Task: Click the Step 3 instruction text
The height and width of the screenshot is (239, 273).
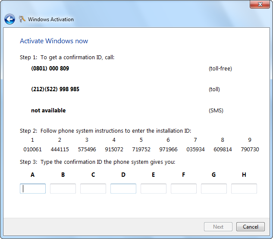Action: (97, 162)
